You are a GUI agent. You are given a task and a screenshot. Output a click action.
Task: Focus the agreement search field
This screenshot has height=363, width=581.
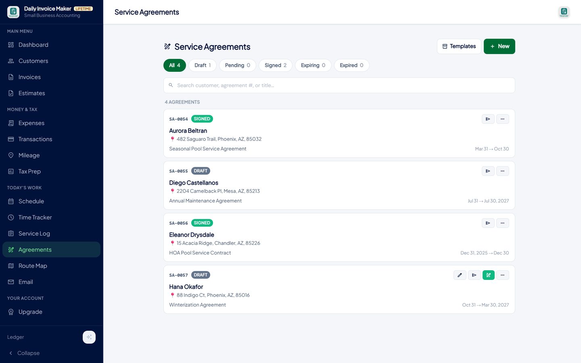pos(339,86)
